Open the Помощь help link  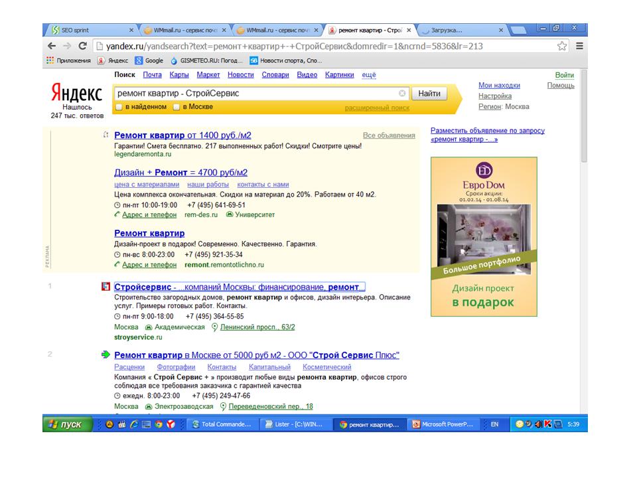point(561,86)
